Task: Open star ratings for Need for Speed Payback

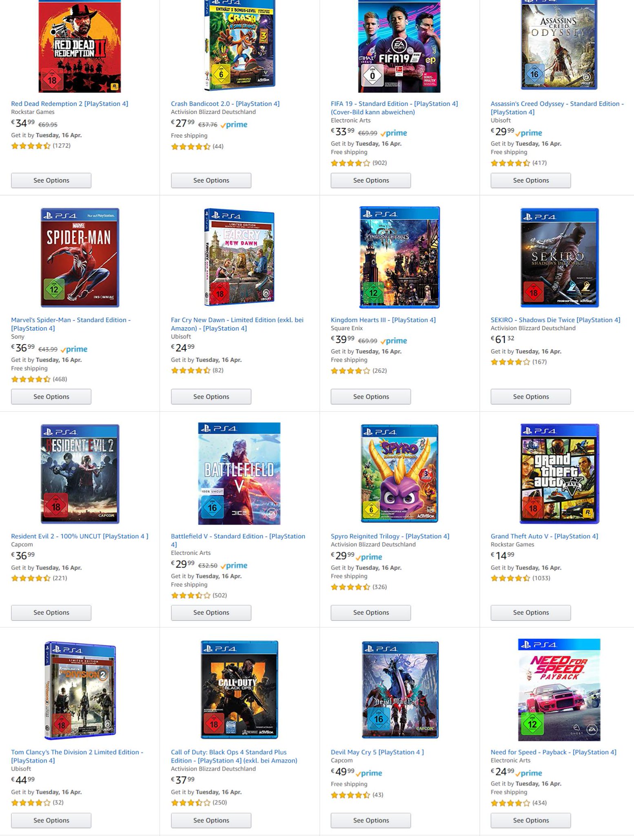Action: (510, 803)
